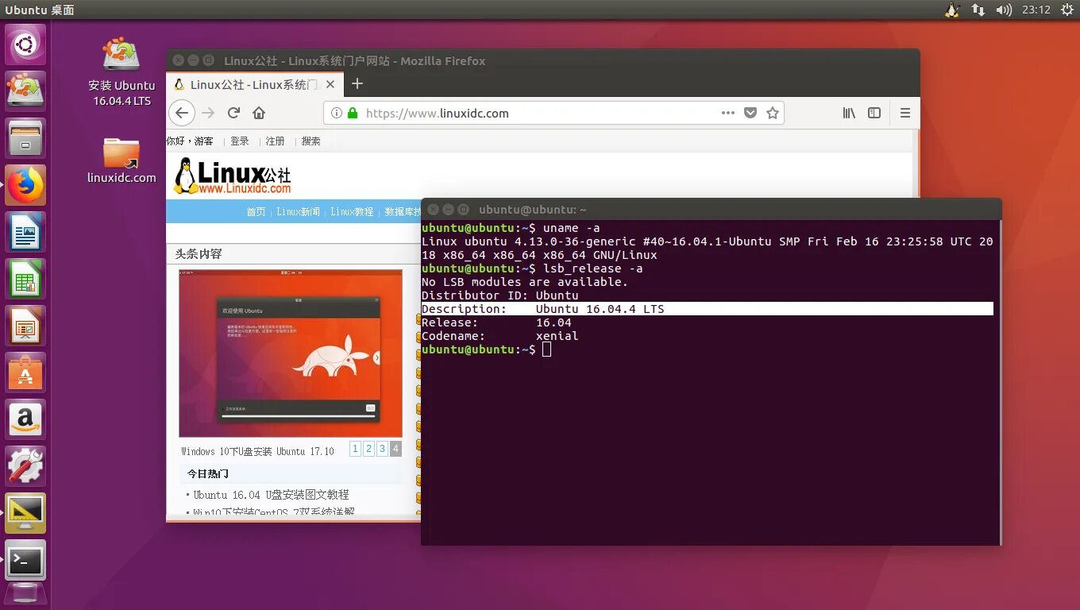Screen dimensions: 1080x610
Task: Click the Firefox window title bar
Action: click(x=543, y=60)
